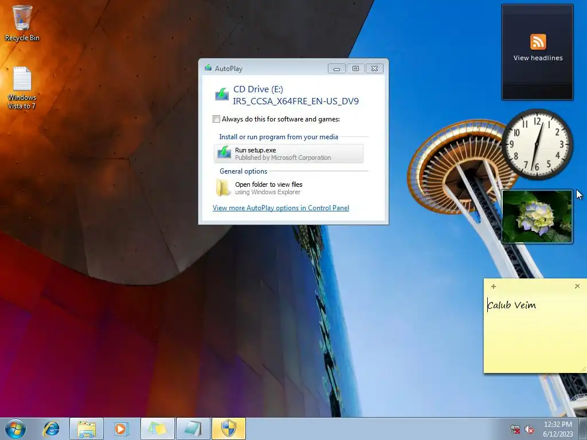
Task: Add a new sticky note with plus
Action: [494, 286]
